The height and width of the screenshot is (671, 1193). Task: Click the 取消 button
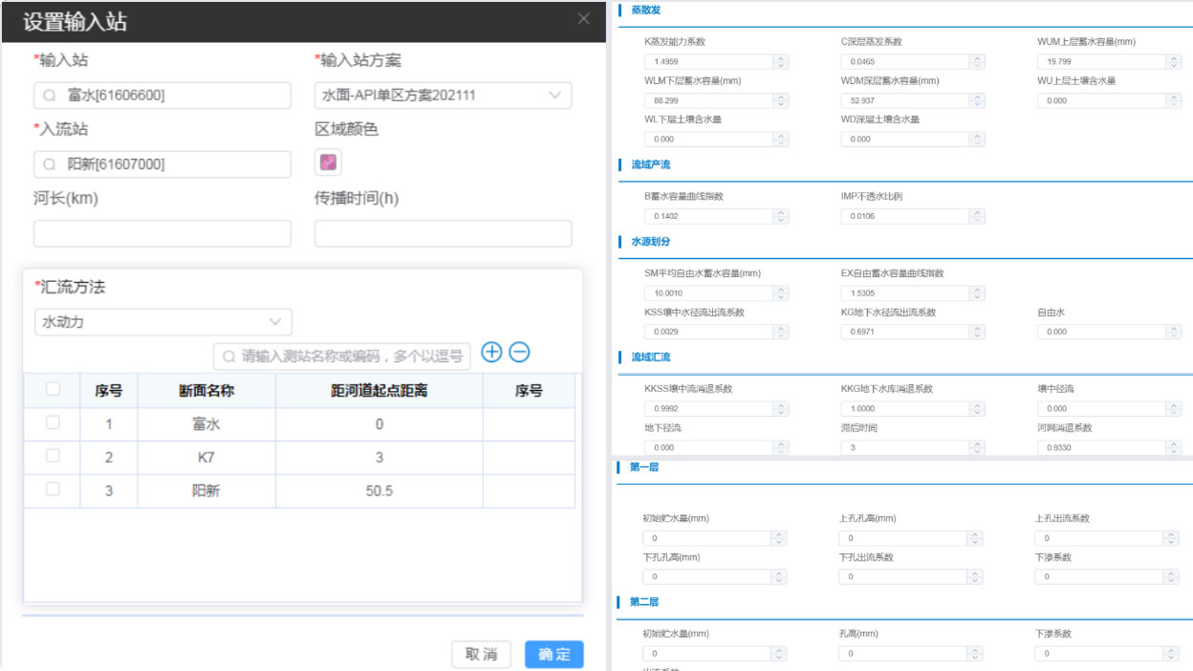[482, 654]
